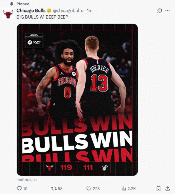The width and height of the screenshot is (175, 194).
Task: View post analytics bar-chart icon
Action: pos(123,189)
